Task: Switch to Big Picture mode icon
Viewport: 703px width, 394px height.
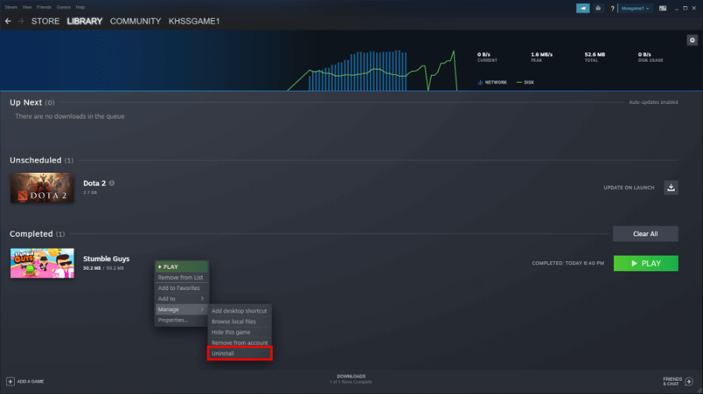Action: coord(662,8)
